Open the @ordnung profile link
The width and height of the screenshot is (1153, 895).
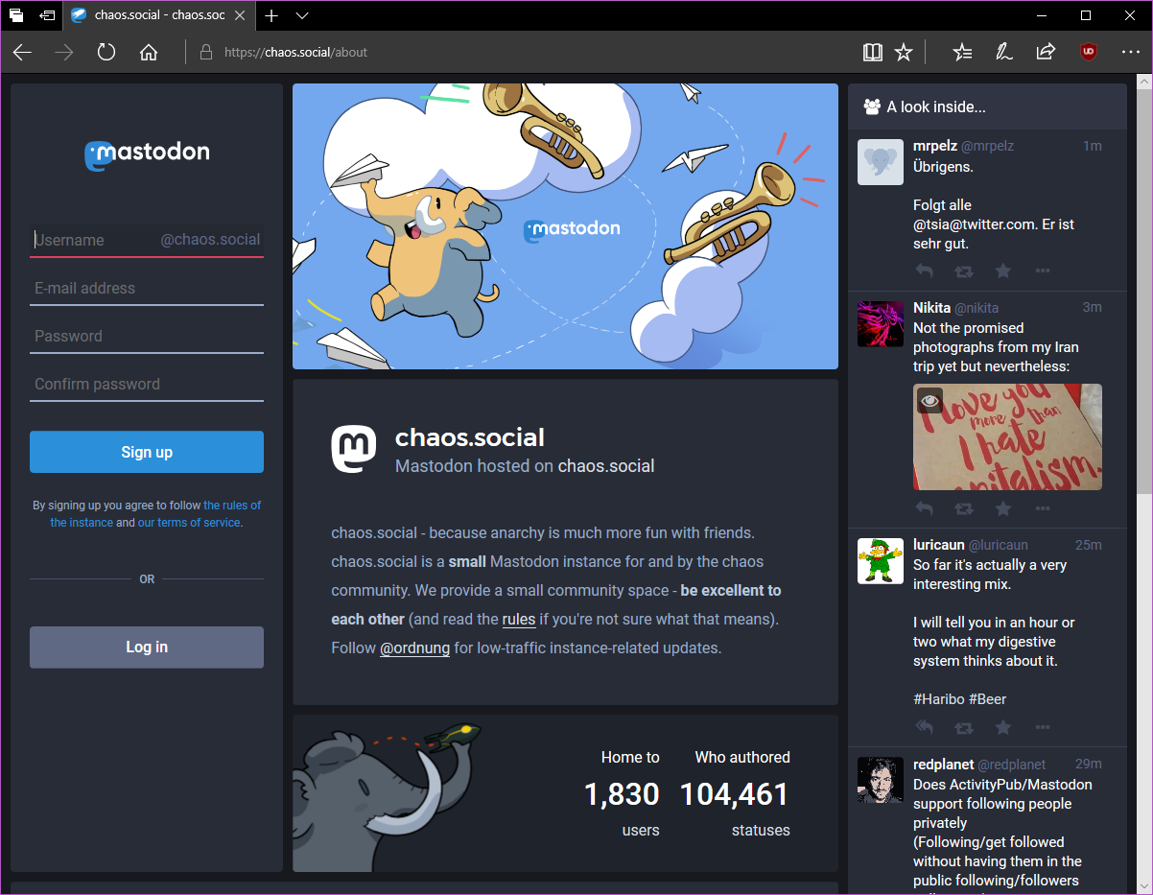pyautogui.click(x=414, y=648)
